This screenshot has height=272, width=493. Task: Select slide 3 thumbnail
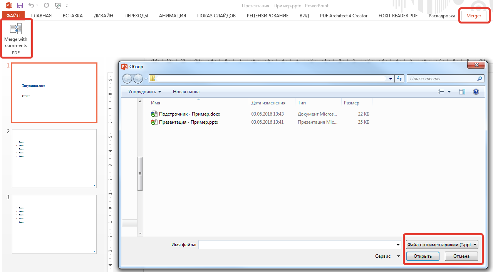54,224
